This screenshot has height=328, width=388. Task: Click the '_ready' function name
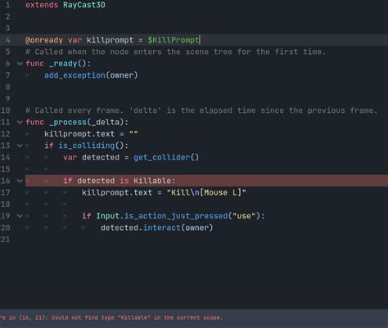click(x=63, y=64)
